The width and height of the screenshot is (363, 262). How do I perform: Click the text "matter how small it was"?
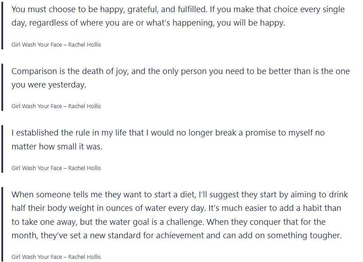tap(57, 147)
